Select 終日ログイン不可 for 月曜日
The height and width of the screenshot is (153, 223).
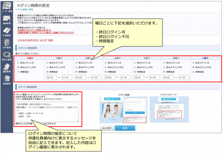click(47, 67)
